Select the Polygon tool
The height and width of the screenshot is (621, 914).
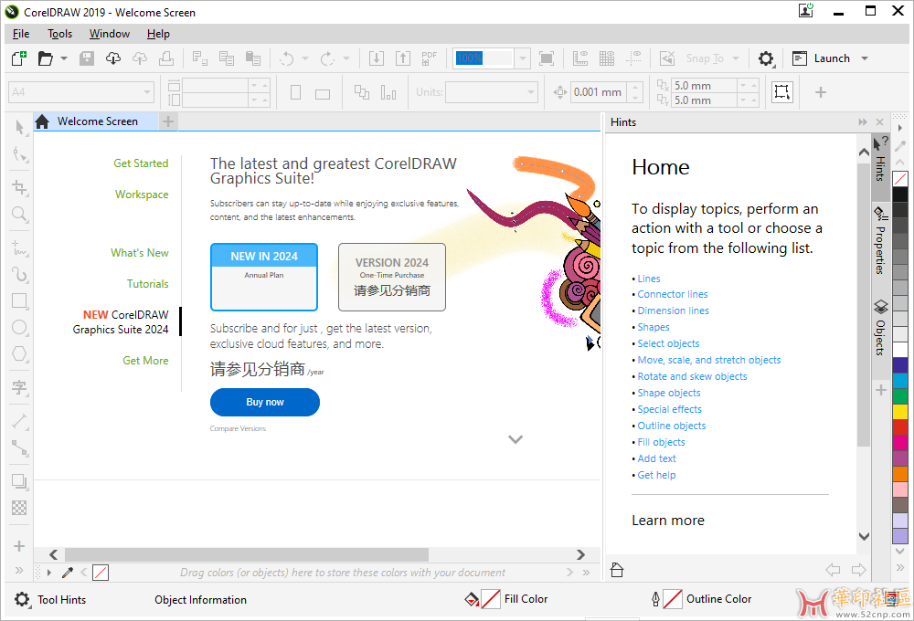click(19, 353)
